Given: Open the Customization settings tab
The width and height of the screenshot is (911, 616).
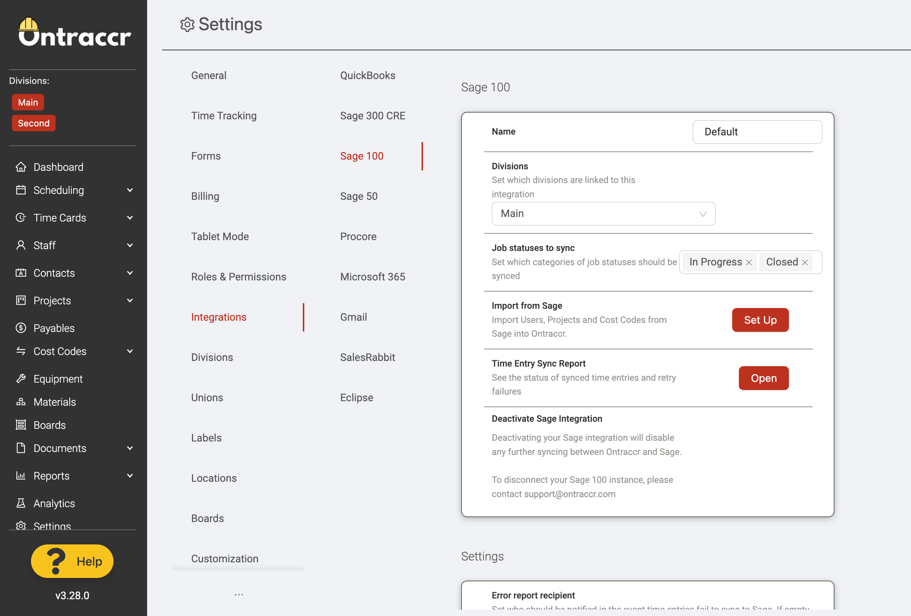Looking at the screenshot, I should click(225, 559).
